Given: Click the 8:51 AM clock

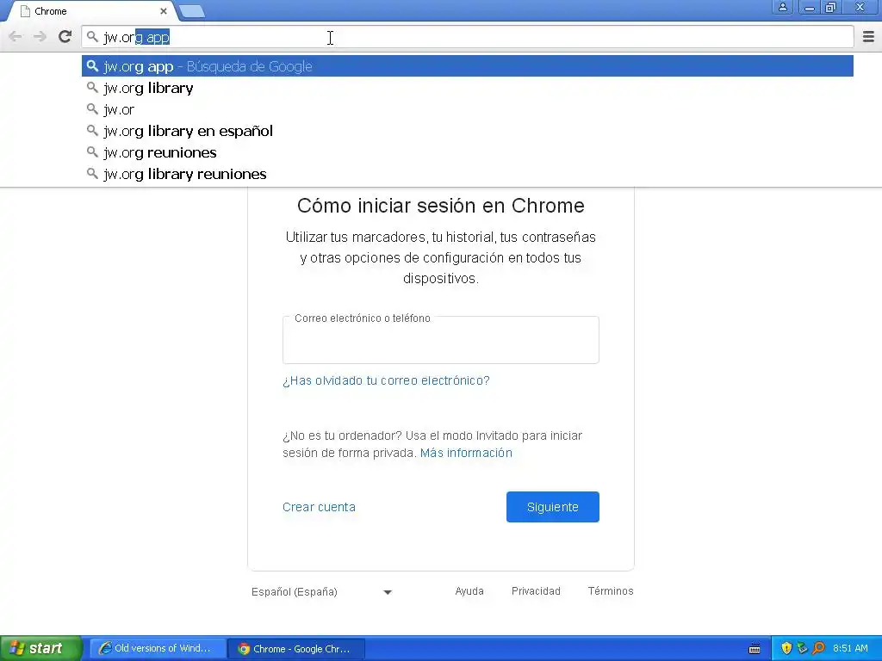Looking at the screenshot, I should 850,648.
